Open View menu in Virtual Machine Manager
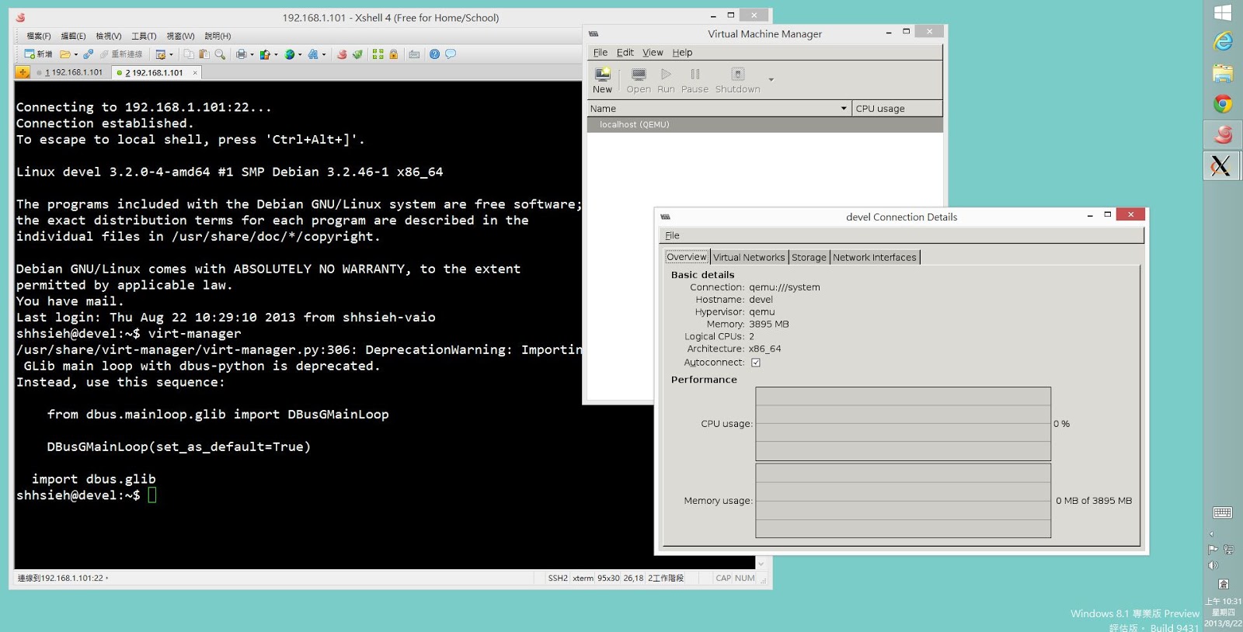Image resolution: width=1243 pixels, height=632 pixels. 653,53
